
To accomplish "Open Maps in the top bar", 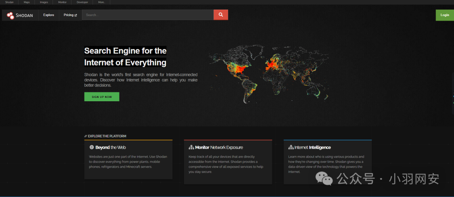I will click(26, 3).
